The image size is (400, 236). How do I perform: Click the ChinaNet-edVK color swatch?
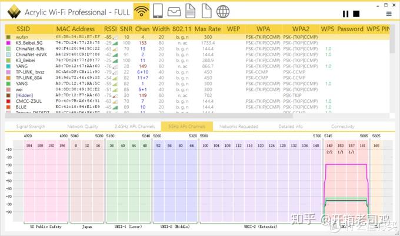[x=8, y=55]
